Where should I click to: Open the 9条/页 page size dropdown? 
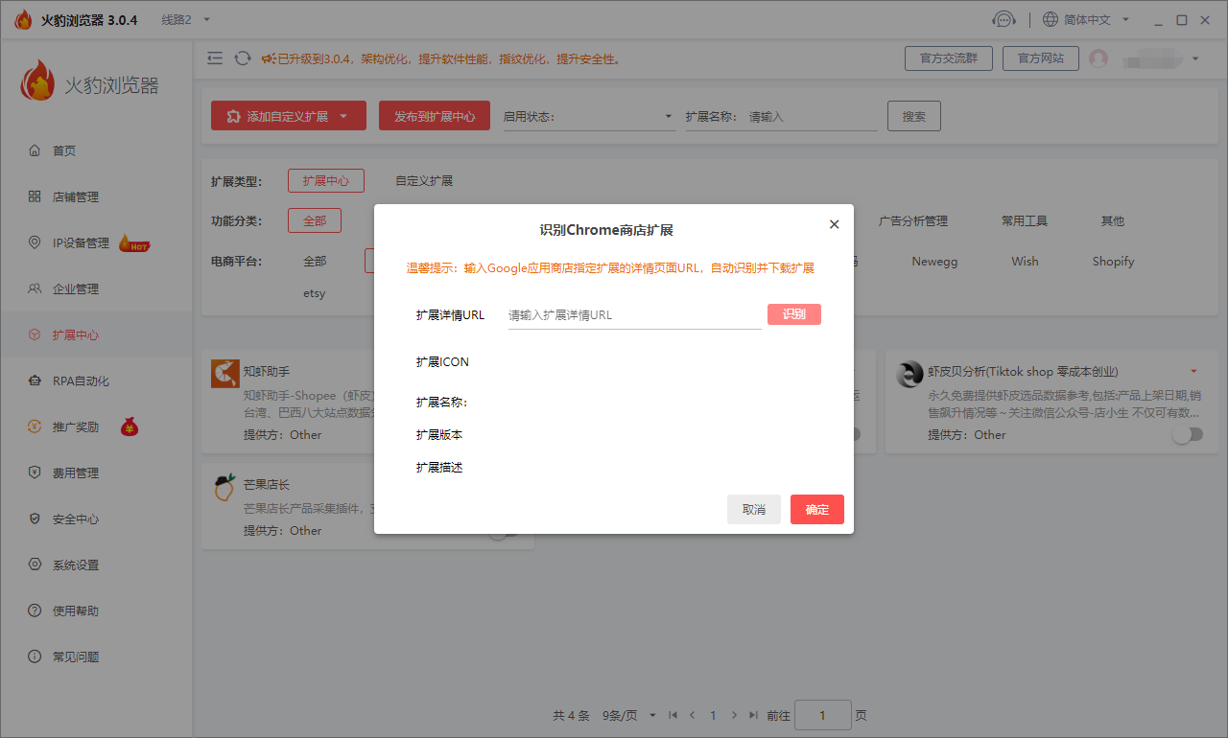point(629,715)
